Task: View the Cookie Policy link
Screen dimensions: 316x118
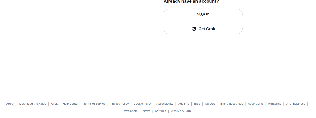Action: click(x=142, y=104)
